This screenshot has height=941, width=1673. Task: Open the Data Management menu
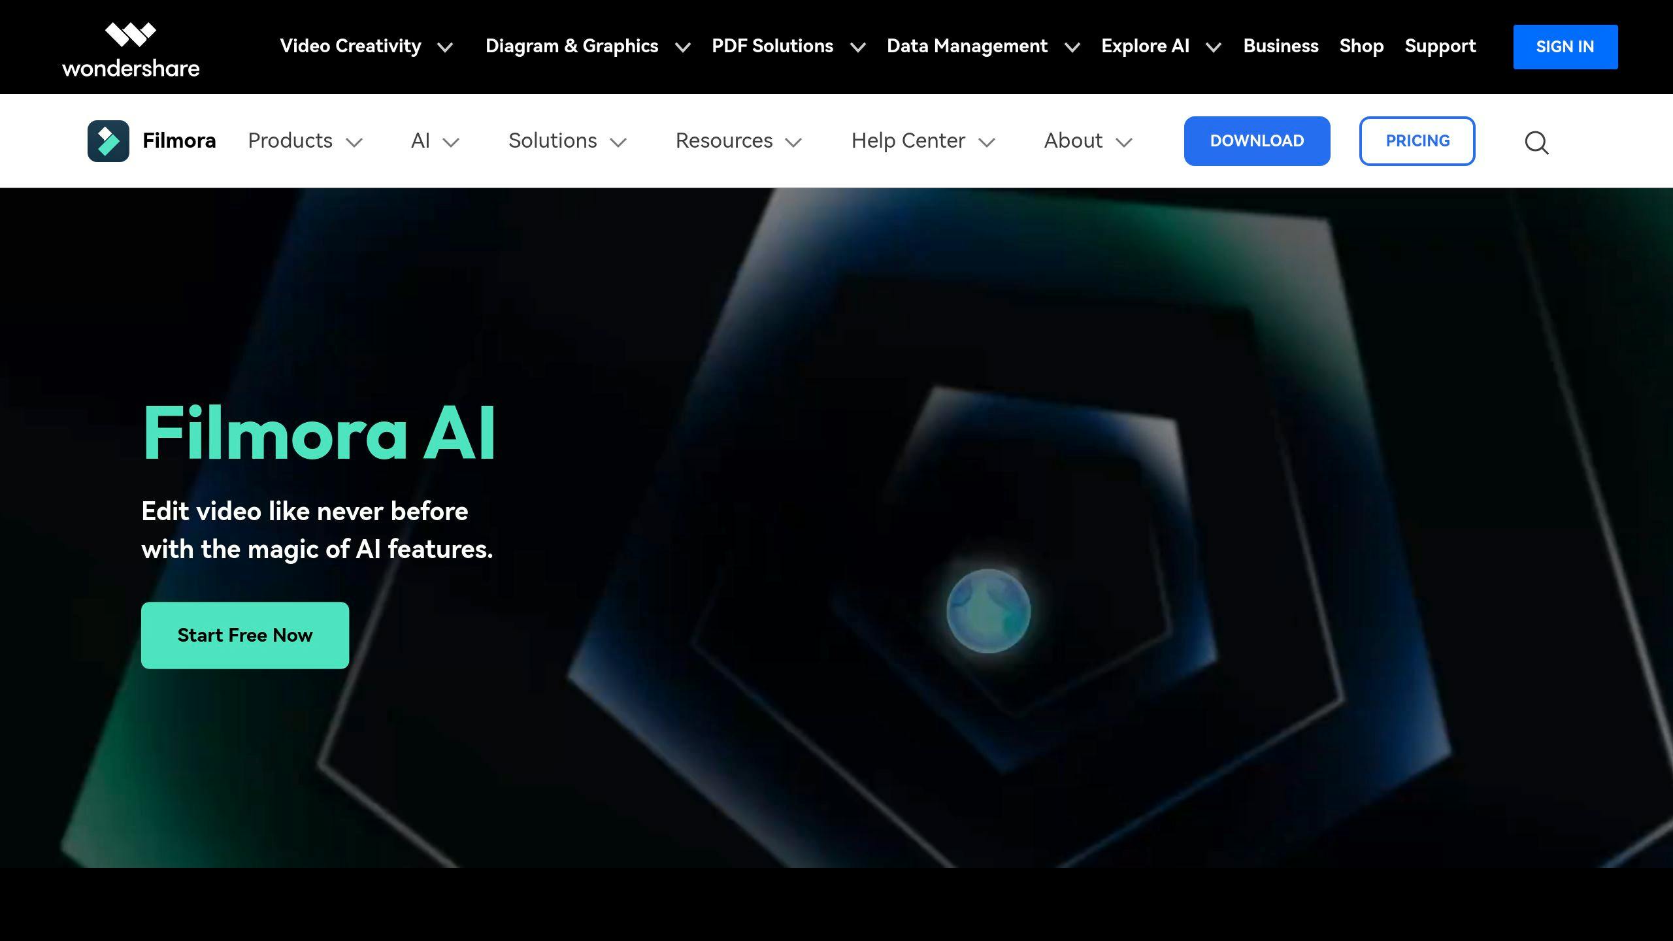(x=967, y=46)
